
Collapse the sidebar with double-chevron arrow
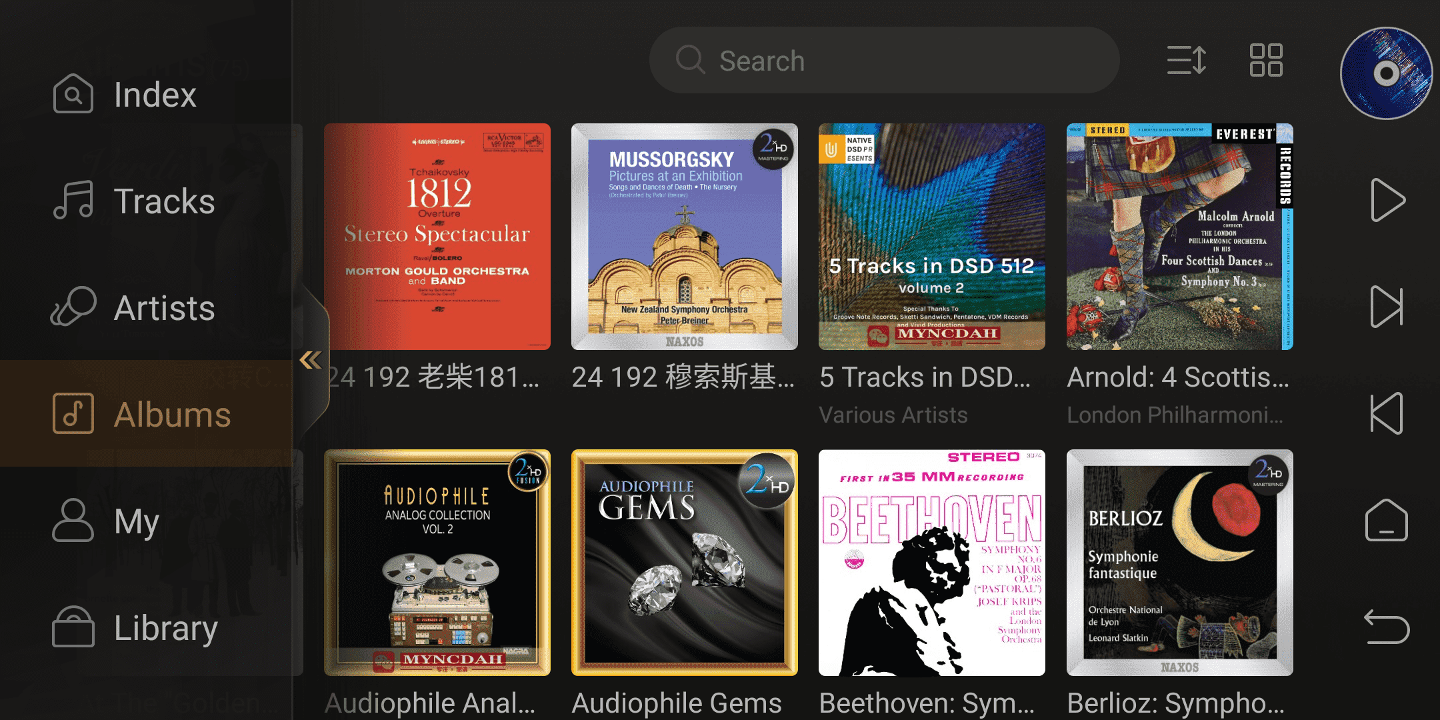(311, 361)
